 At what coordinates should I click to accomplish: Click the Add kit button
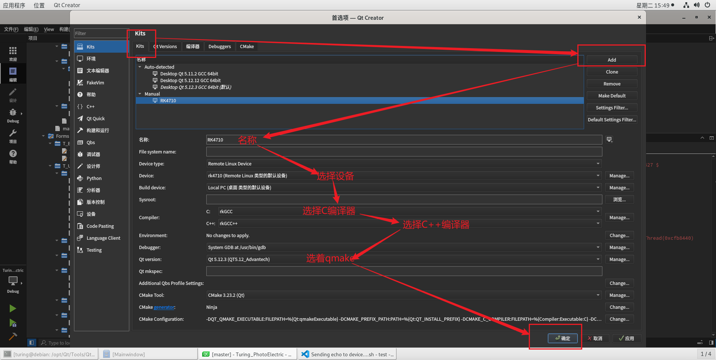point(612,60)
